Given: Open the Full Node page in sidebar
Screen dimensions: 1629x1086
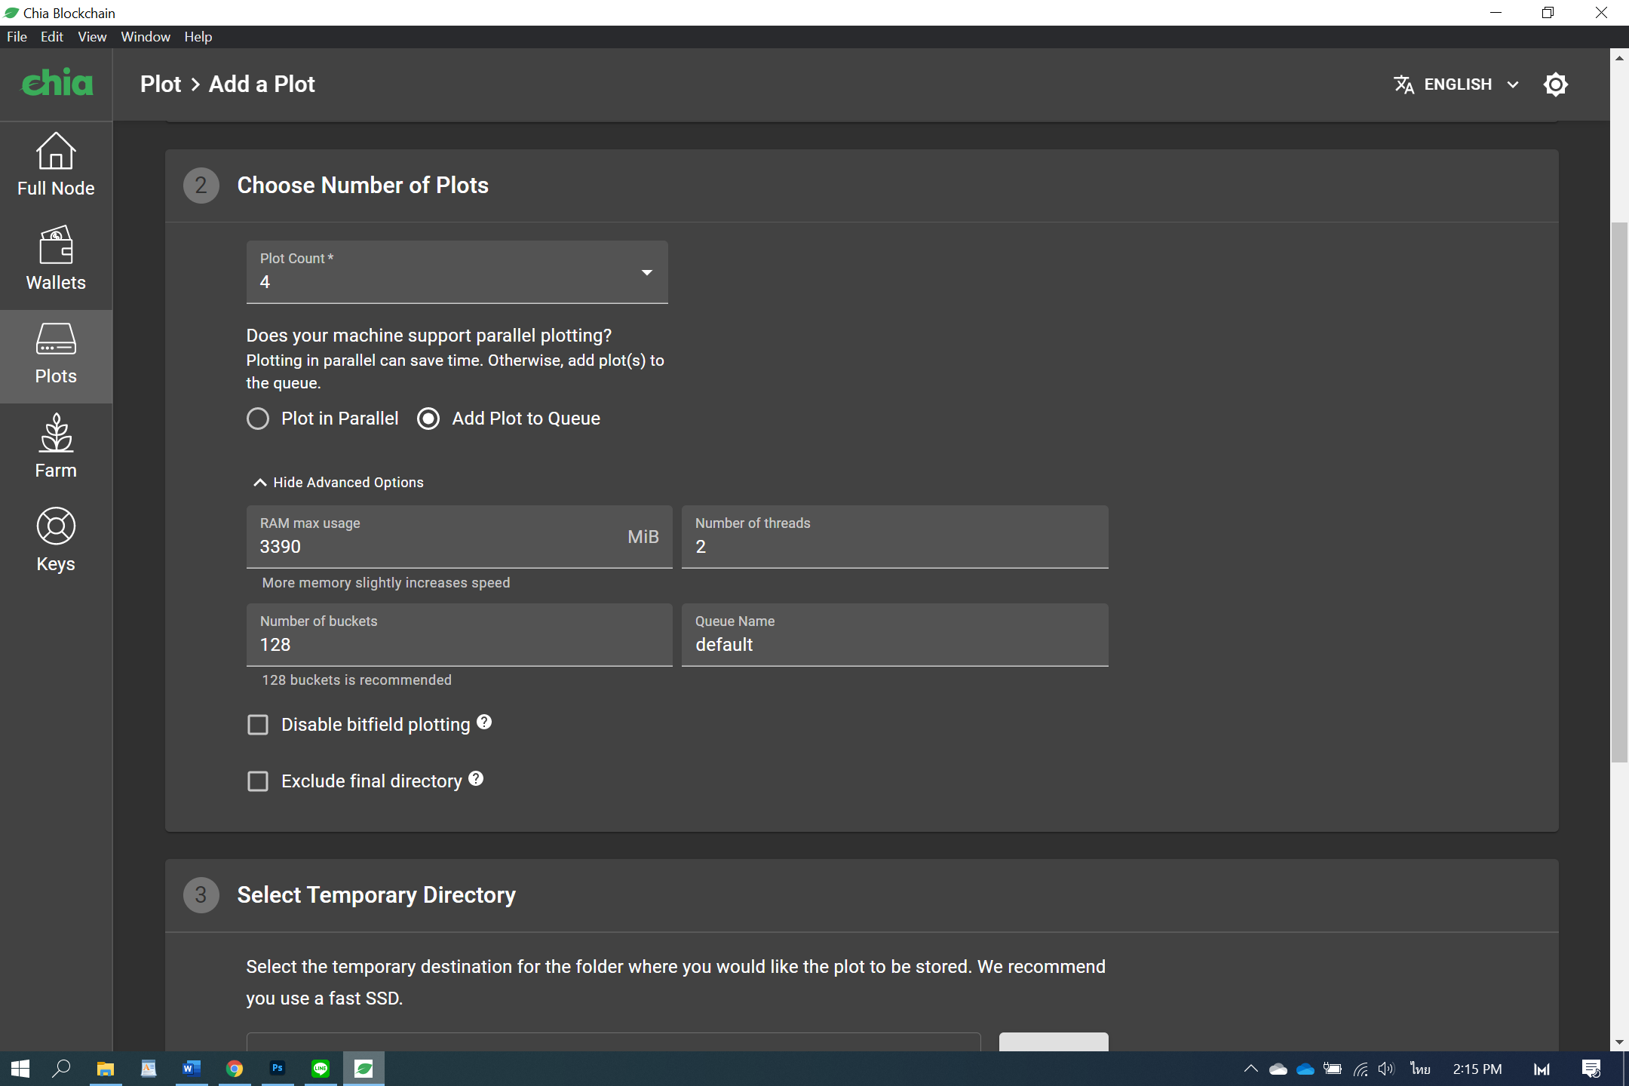Looking at the screenshot, I should (56, 166).
